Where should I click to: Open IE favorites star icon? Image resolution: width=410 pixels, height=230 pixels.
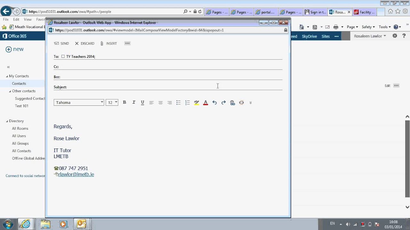(398, 11)
